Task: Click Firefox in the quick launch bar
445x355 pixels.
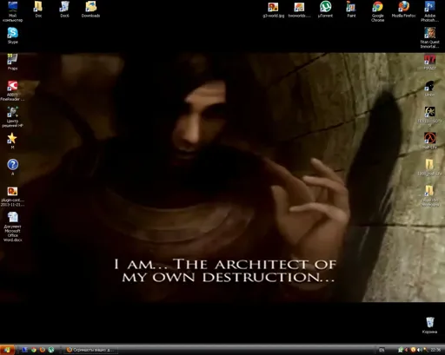Action: [x=43, y=350]
